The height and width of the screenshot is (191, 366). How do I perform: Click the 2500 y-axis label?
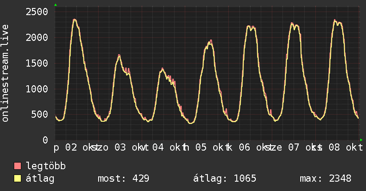coord(37,12)
